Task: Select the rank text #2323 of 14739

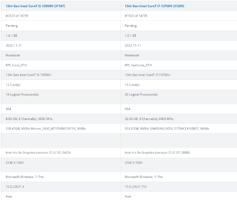Action: 17,16
